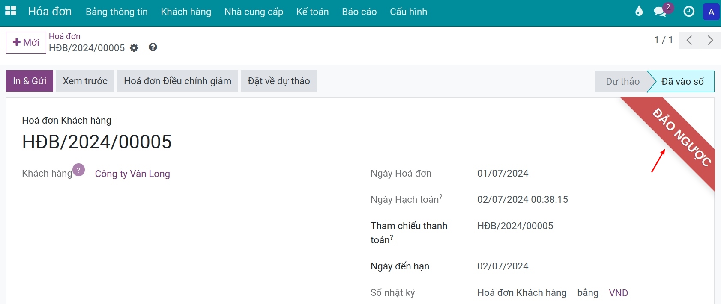Click the help question mark icon
The image size is (721, 304).
click(x=153, y=47)
